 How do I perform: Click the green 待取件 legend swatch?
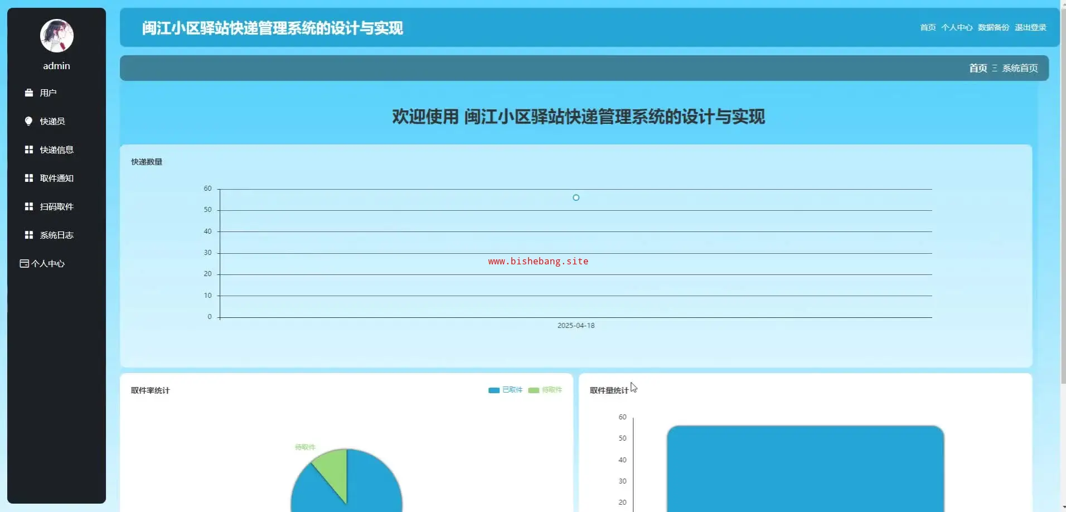click(534, 390)
